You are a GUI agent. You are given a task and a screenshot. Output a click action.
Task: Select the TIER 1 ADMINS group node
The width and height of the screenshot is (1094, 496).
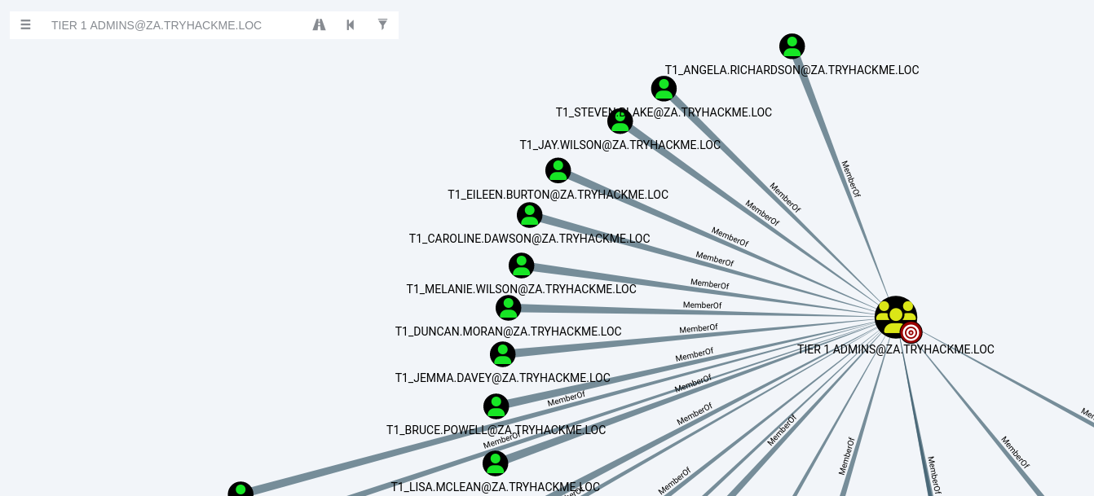pyautogui.click(x=895, y=316)
